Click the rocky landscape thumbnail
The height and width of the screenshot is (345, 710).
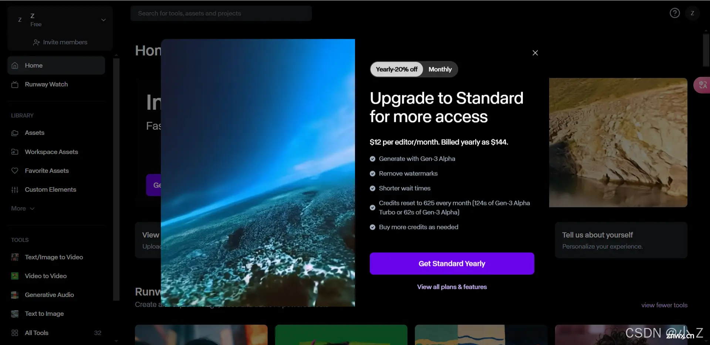pos(618,143)
